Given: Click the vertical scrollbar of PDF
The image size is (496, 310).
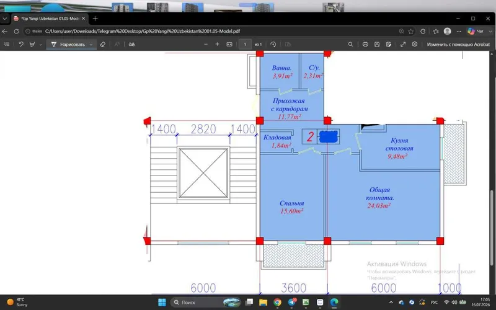Looking at the screenshot, I should 493,229.
